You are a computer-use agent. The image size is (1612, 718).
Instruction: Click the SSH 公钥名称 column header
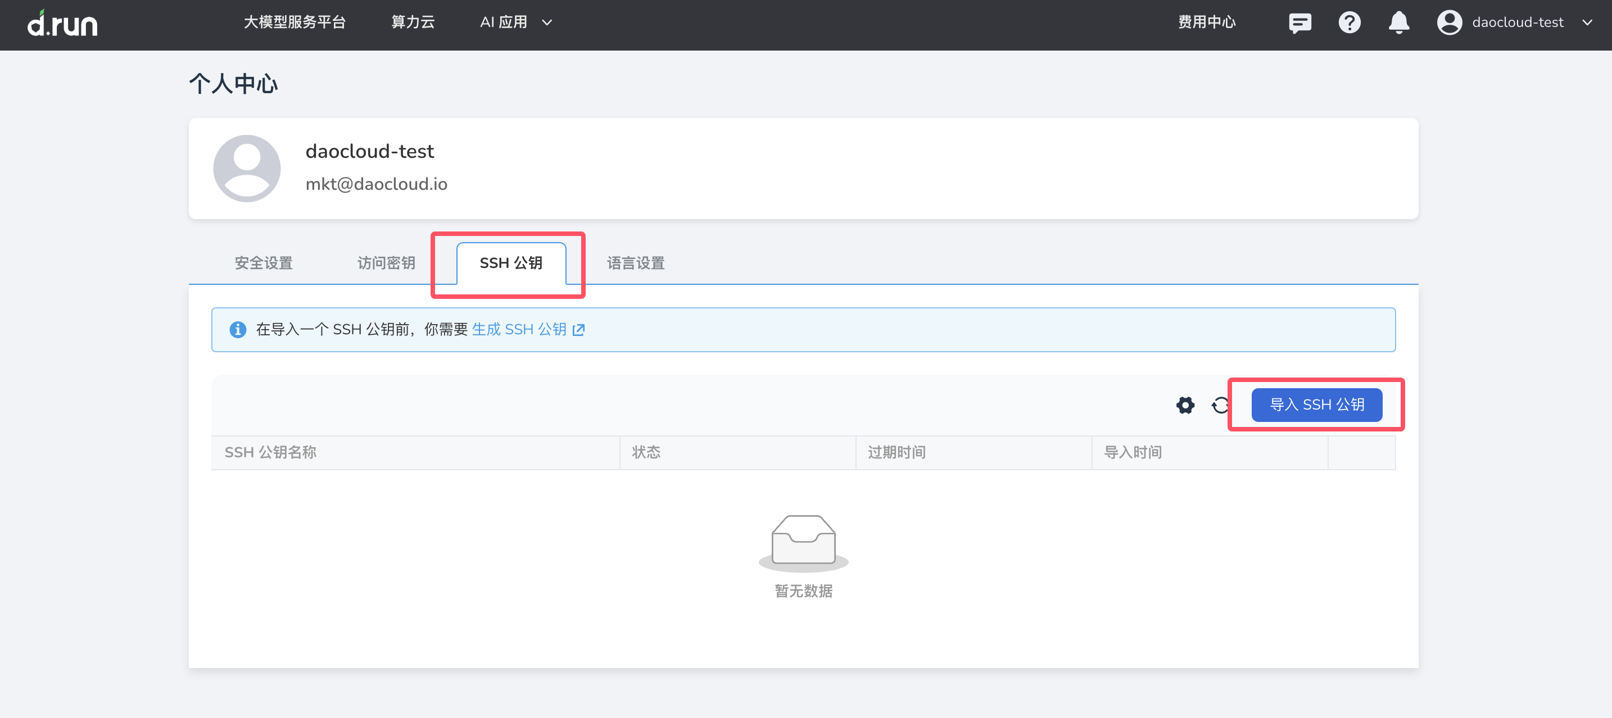coord(271,452)
